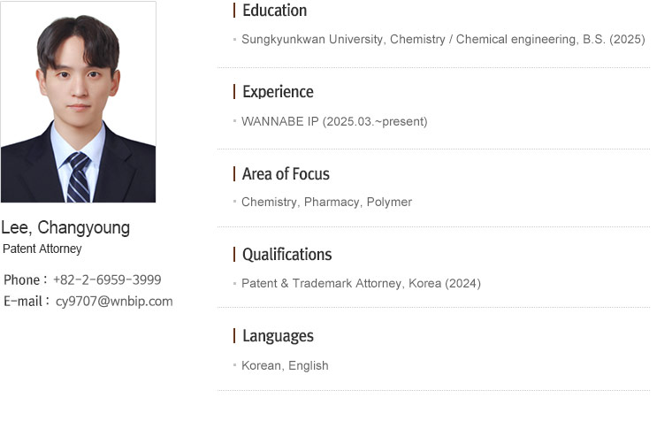This screenshot has width=672, height=421.
Task: Click the Chemistry, Pharmacy, Polymer text
Action: click(x=326, y=202)
